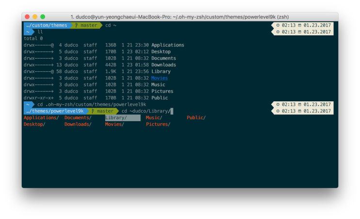Select the Desktop directory name in listing

161,52
